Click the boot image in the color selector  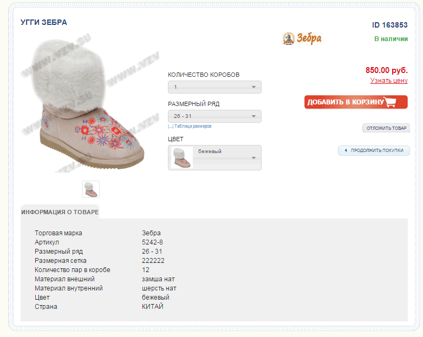(x=181, y=157)
